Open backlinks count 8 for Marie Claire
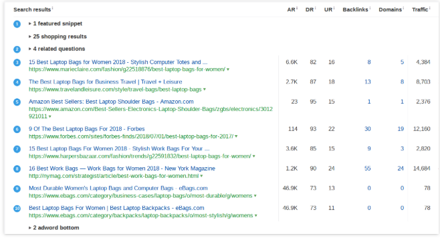 [369, 62]
